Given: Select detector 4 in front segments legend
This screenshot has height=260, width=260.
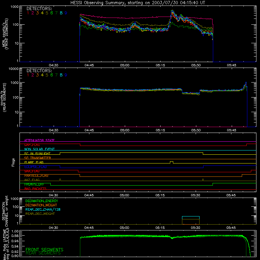Looking at the screenshot, I should click(42, 13).
